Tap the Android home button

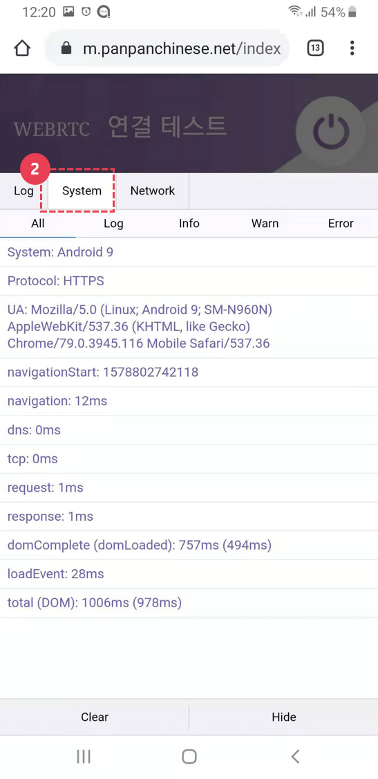pyautogui.click(x=189, y=757)
